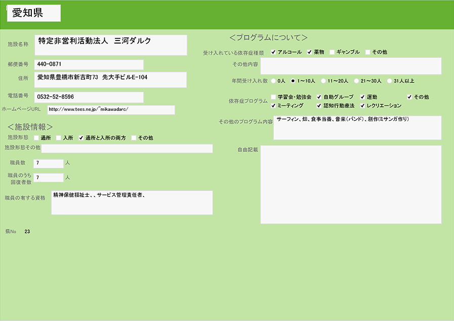Toggle the レクリエーション checkbox
Screen dimensions: 454x321
pyautogui.click(x=363, y=106)
